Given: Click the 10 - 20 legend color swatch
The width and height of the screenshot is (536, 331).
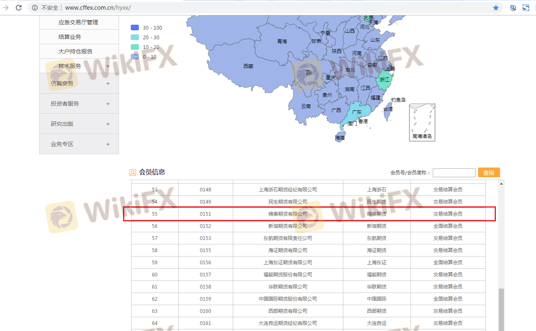Looking at the screenshot, I should coord(135,47).
